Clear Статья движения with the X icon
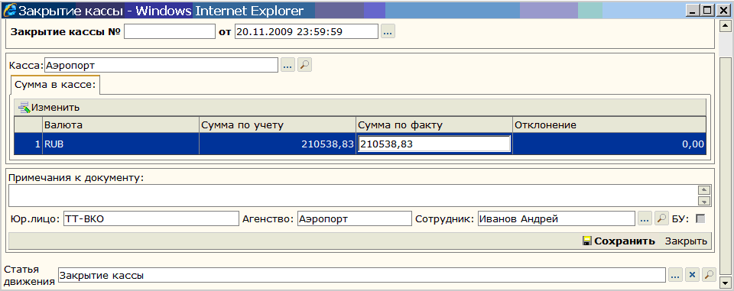This screenshot has width=734, height=291. click(x=692, y=276)
